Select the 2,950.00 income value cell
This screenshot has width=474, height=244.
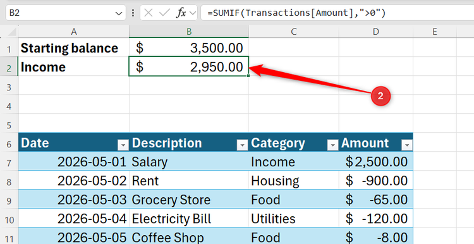189,66
